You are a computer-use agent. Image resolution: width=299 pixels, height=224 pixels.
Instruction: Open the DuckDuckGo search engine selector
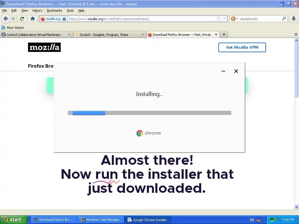point(234,19)
